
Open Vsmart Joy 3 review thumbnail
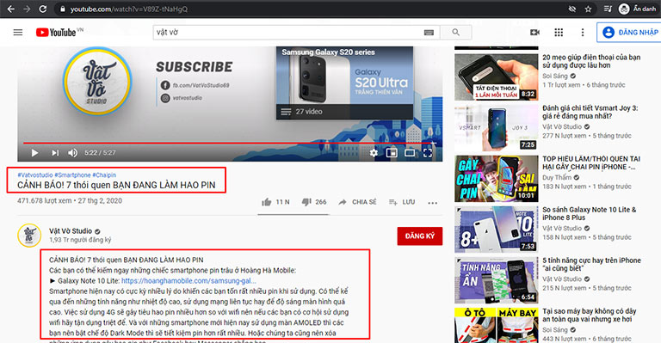point(496,127)
